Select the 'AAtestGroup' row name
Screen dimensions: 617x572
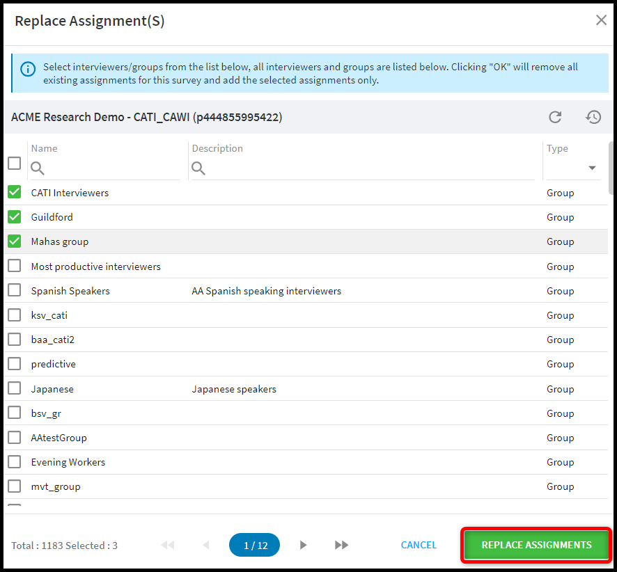pos(59,438)
